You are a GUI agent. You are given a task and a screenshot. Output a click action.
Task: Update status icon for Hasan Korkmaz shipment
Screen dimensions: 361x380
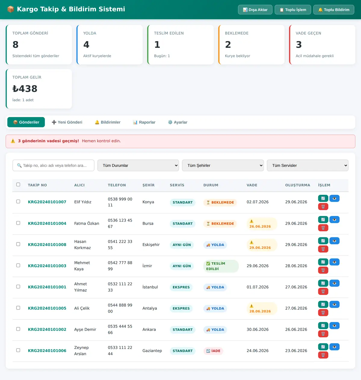[323, 241]
